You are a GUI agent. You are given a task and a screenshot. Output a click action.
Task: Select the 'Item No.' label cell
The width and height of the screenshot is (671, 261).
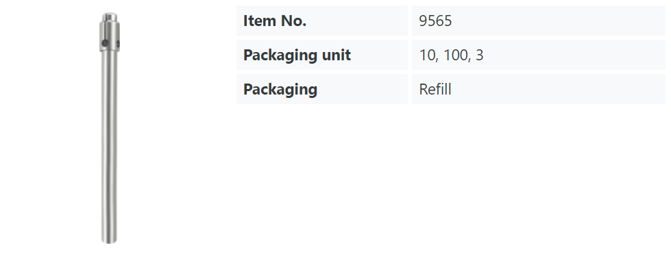click(322, 21)
